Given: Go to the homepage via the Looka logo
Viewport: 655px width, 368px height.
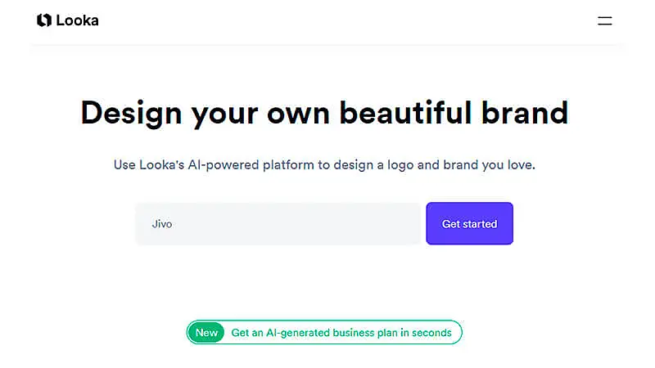Looking at the screenshot, I should point(67,20).
